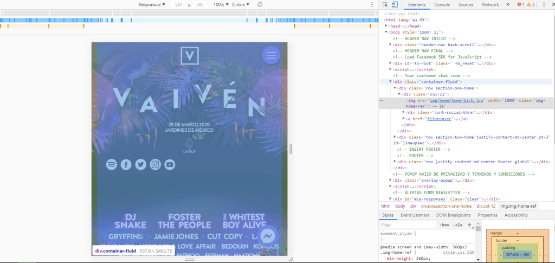Open the 100% zoom dropdown
The height and width of the screenshot is (263, 555).
220,4
